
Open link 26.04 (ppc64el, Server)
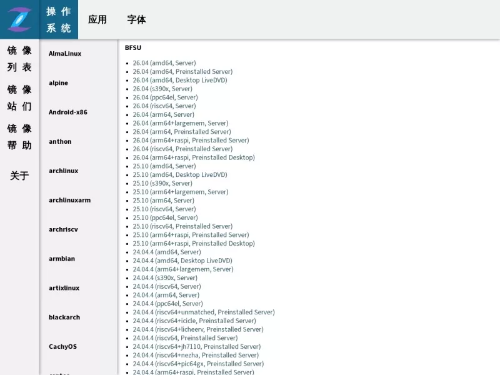[x=165, y=97]
